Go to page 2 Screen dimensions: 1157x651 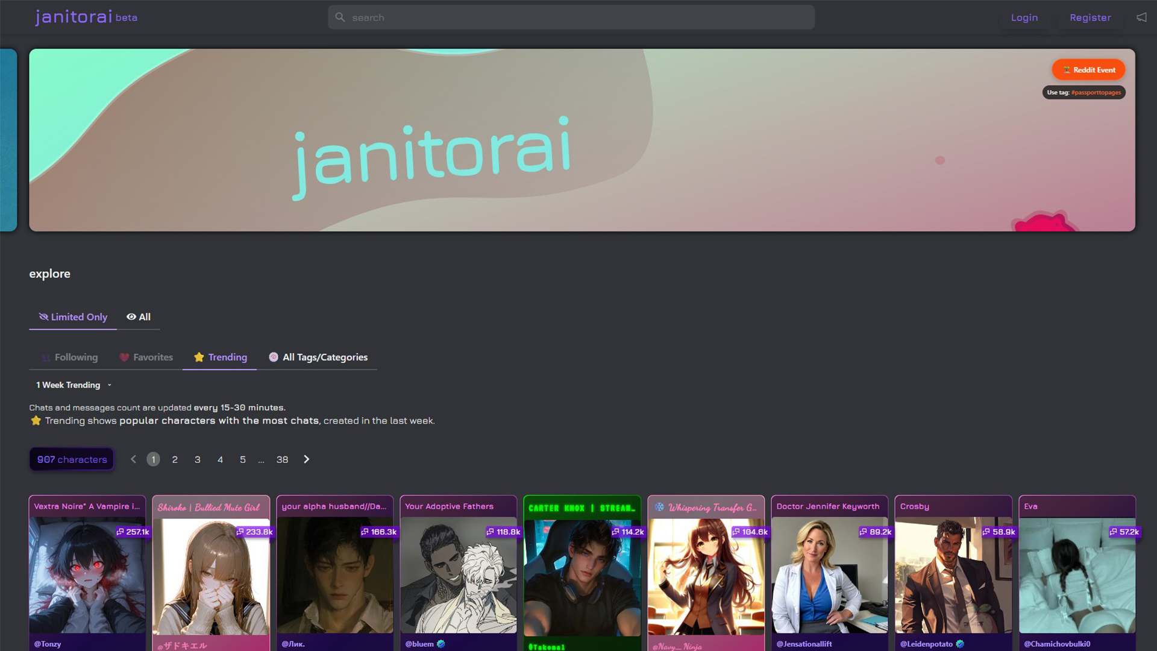[175, 459]
